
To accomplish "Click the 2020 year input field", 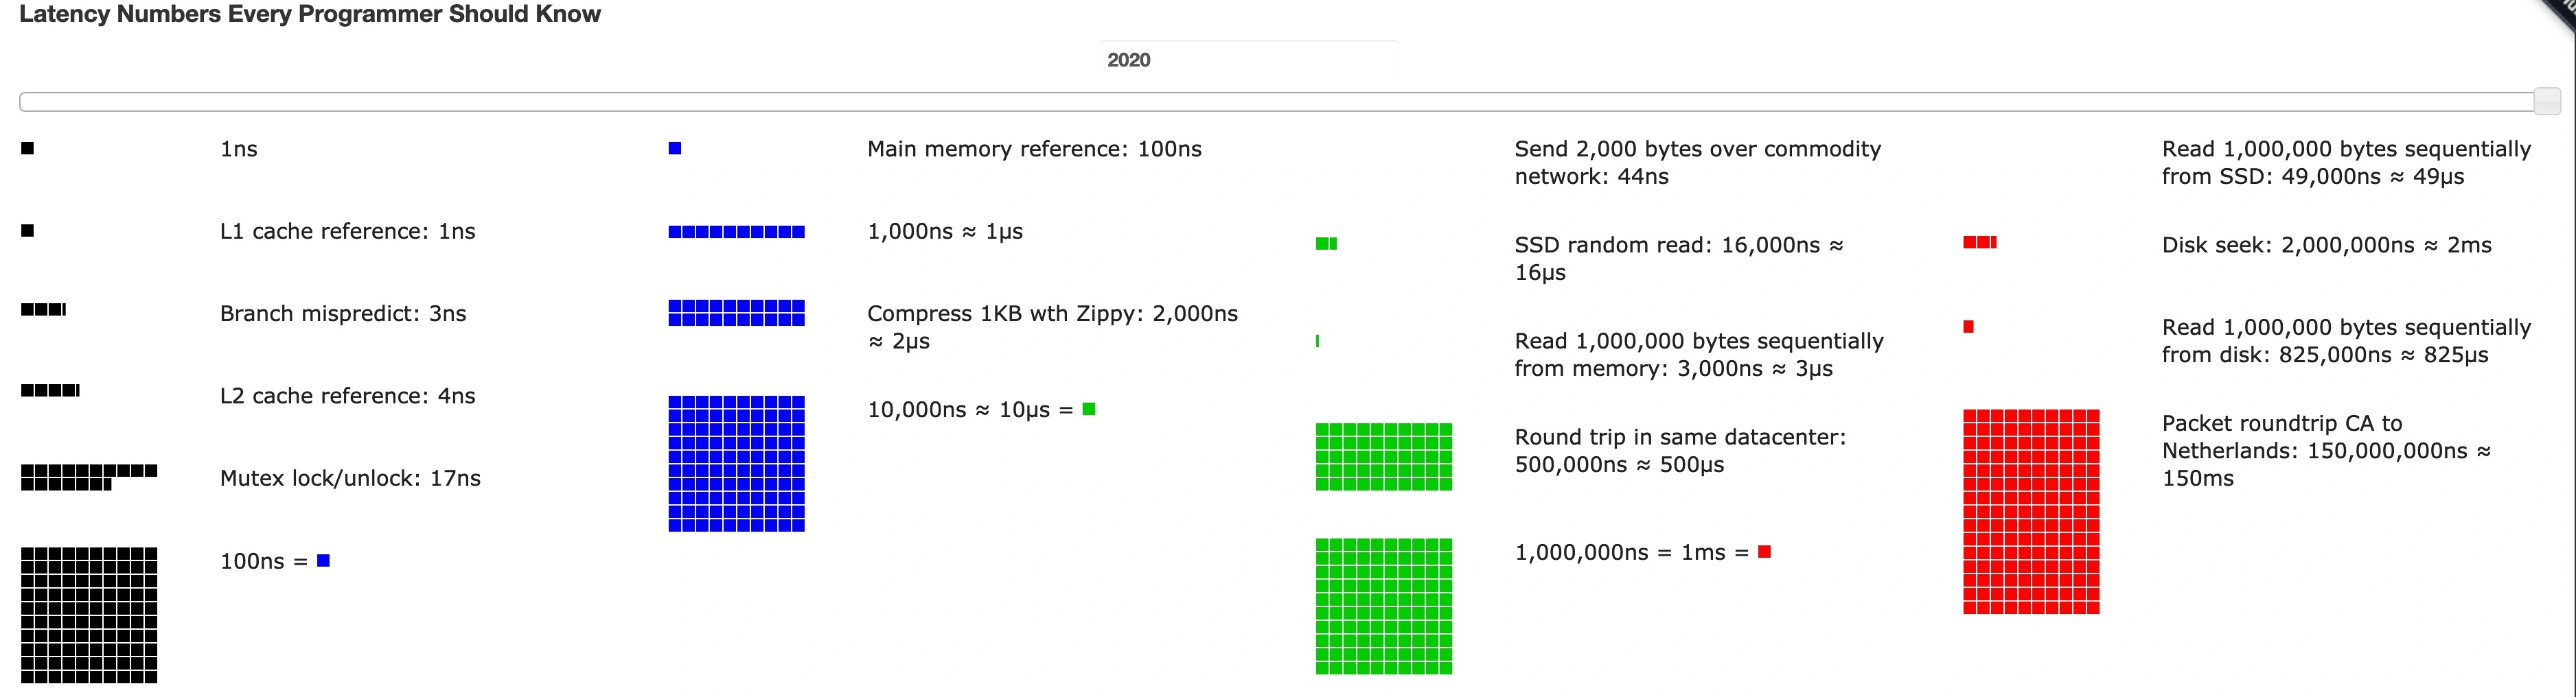I will 1248,60.
